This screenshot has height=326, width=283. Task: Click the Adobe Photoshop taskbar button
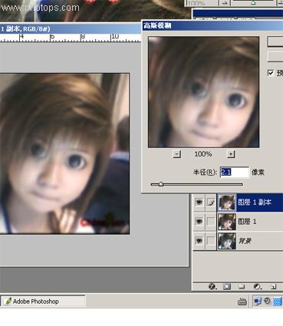pos(43,301)
